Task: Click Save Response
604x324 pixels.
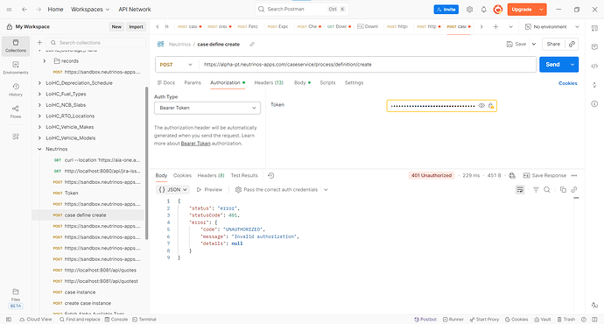Action: [x=544, y=175]
